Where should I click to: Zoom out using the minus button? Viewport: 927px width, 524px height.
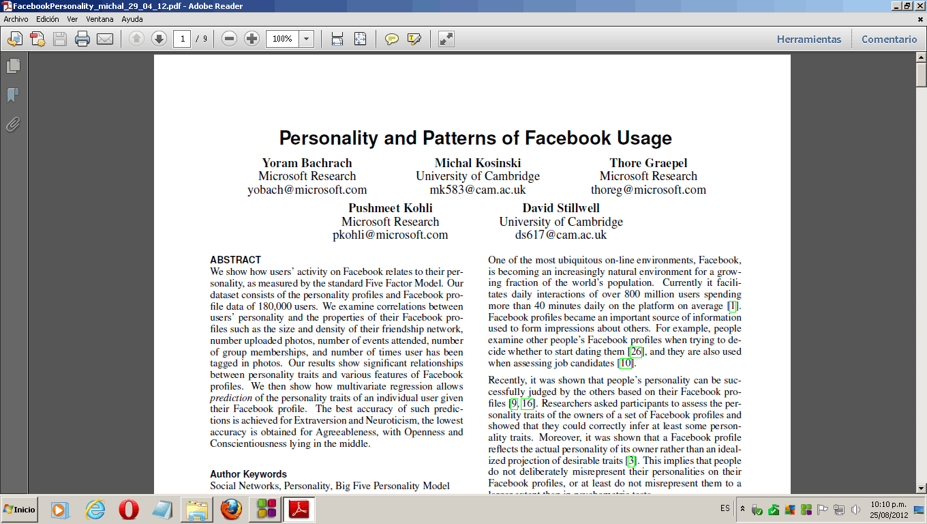point(230,39)
